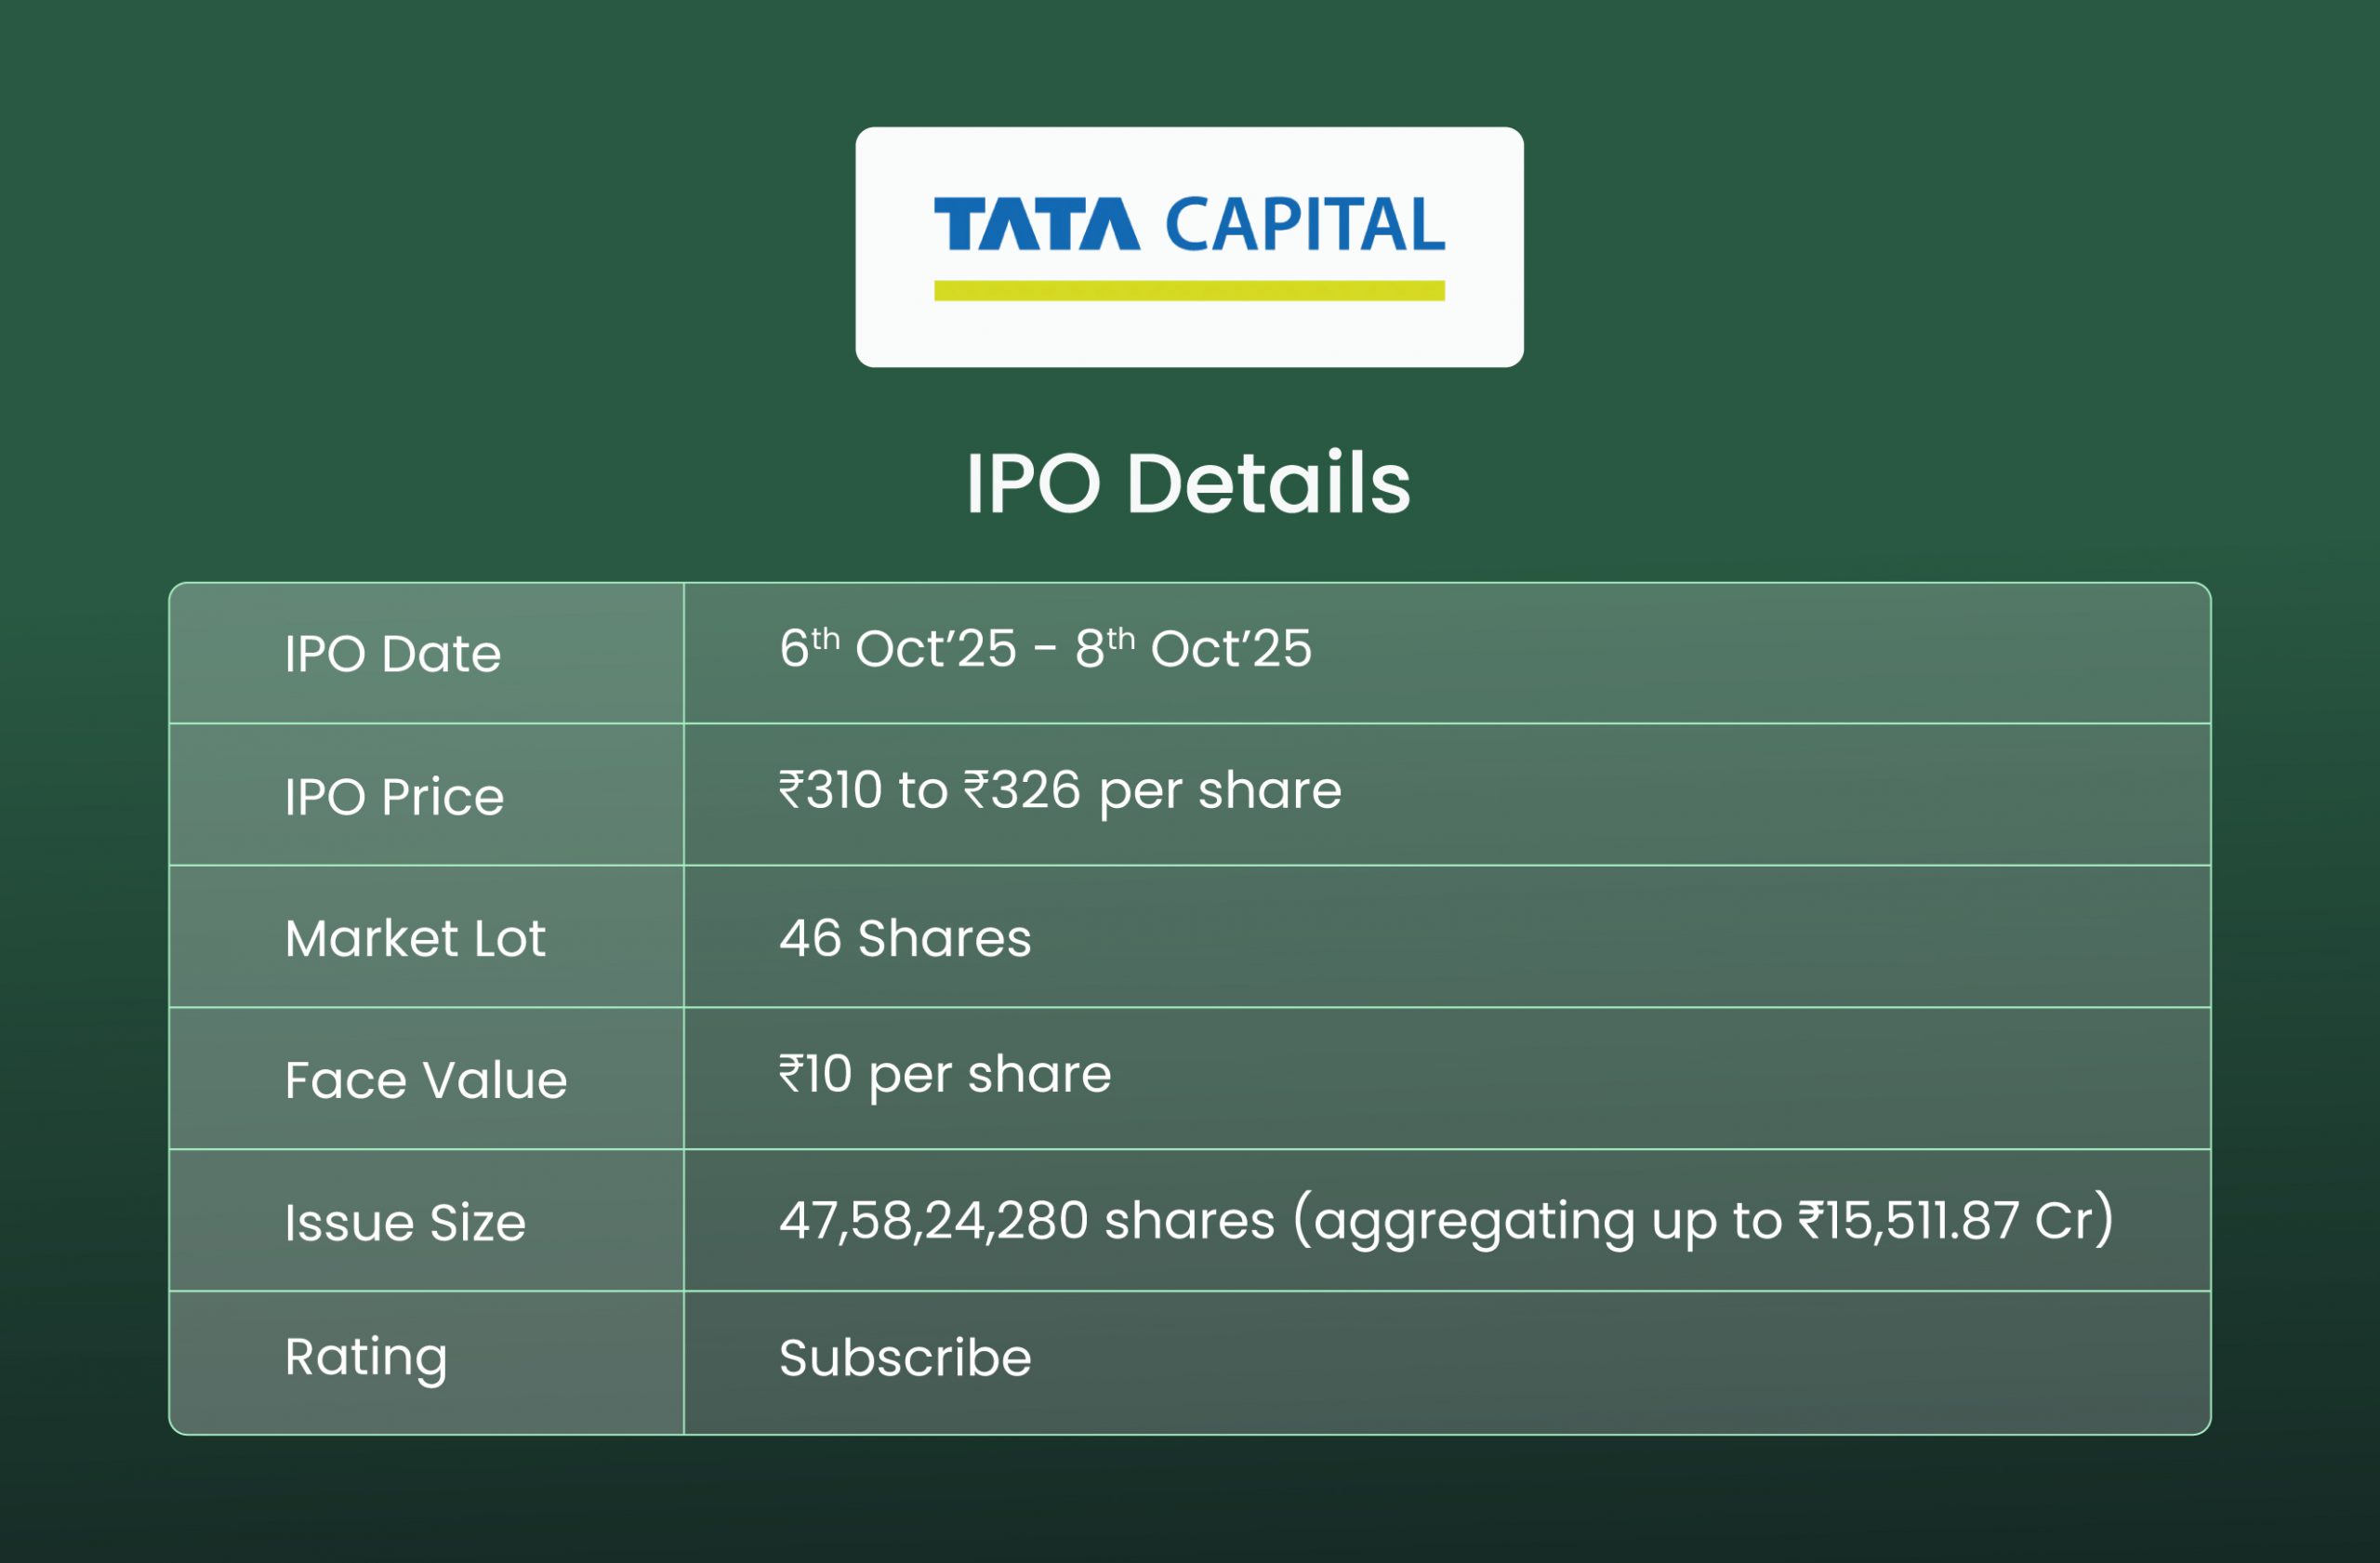This screenshot has height=1563, width=2380.
Task: Click the 47,58,24,280 shares text
Action: [x=1027, y=1220]
